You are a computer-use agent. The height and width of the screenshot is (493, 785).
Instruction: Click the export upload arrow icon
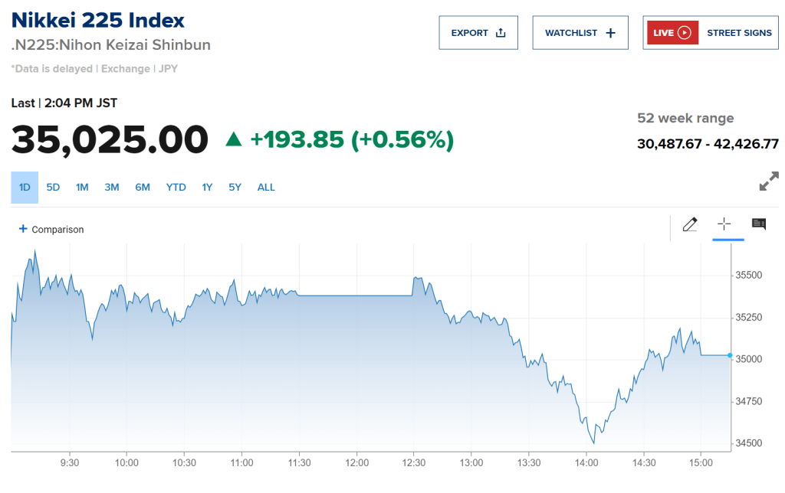[x=501, y=33]
